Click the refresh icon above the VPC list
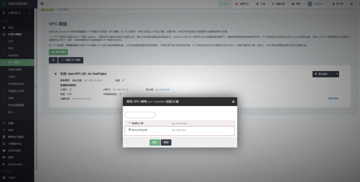The height and width of the screenshot is (182, 360). (52, 60)
